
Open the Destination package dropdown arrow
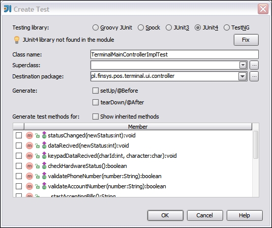tap(243, 76)
